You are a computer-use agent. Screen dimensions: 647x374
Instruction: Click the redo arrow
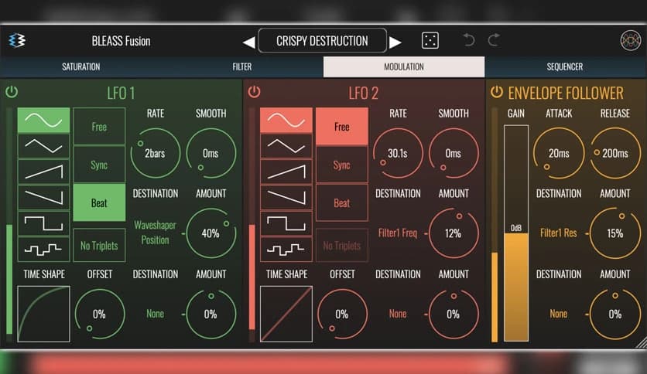[x=494, y=40]
